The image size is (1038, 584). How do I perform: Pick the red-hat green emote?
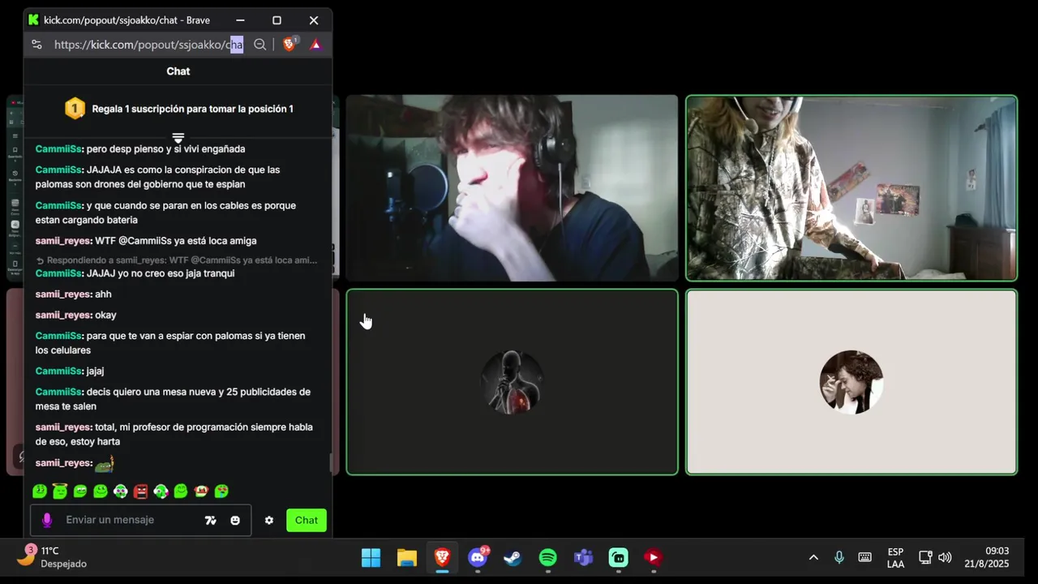point(201,491)
